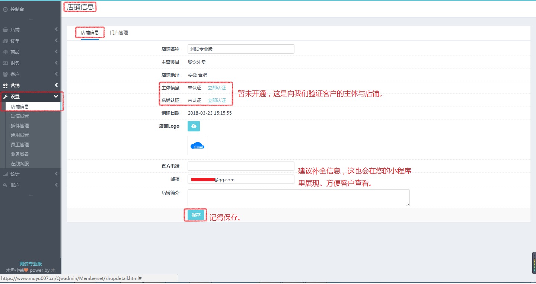Click the 官方电话 input field

coord(241,166)
